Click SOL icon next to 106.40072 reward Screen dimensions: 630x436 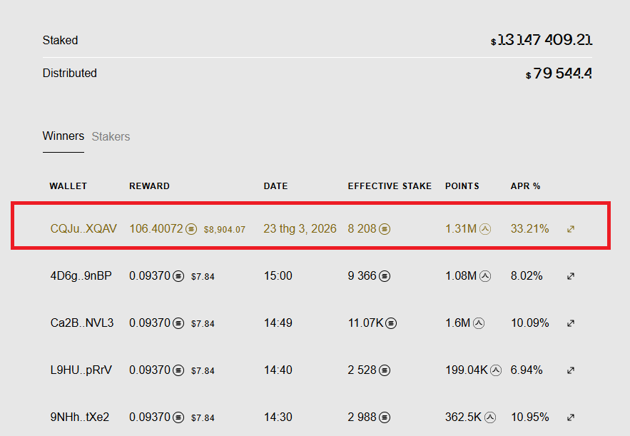[191, 229]
